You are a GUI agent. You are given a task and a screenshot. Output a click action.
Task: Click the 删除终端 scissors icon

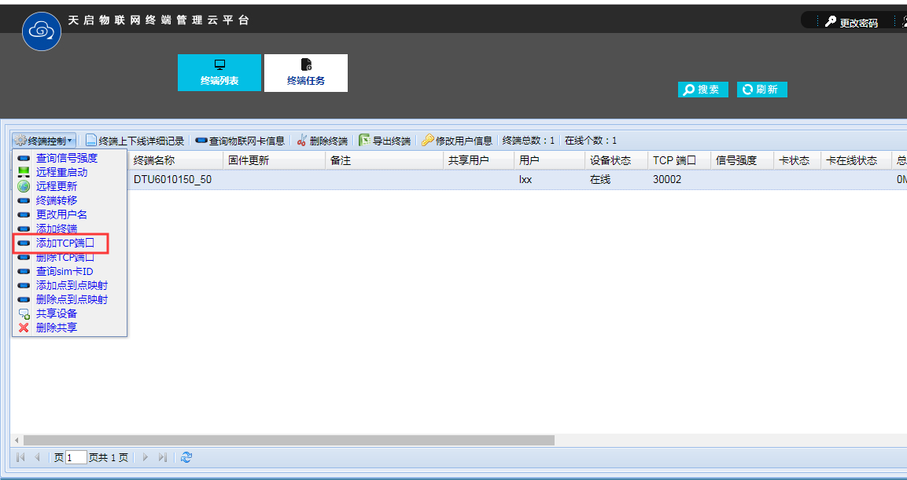pos(302,141)
